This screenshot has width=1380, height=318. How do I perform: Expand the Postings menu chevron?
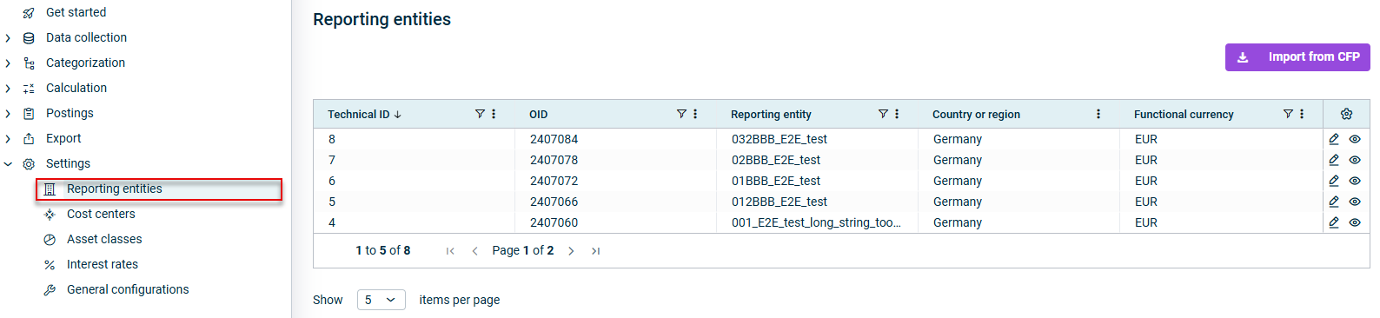click(x=8, y=114)
